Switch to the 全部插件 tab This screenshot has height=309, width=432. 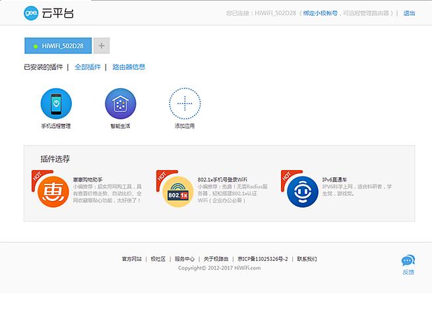pos(88,67)
